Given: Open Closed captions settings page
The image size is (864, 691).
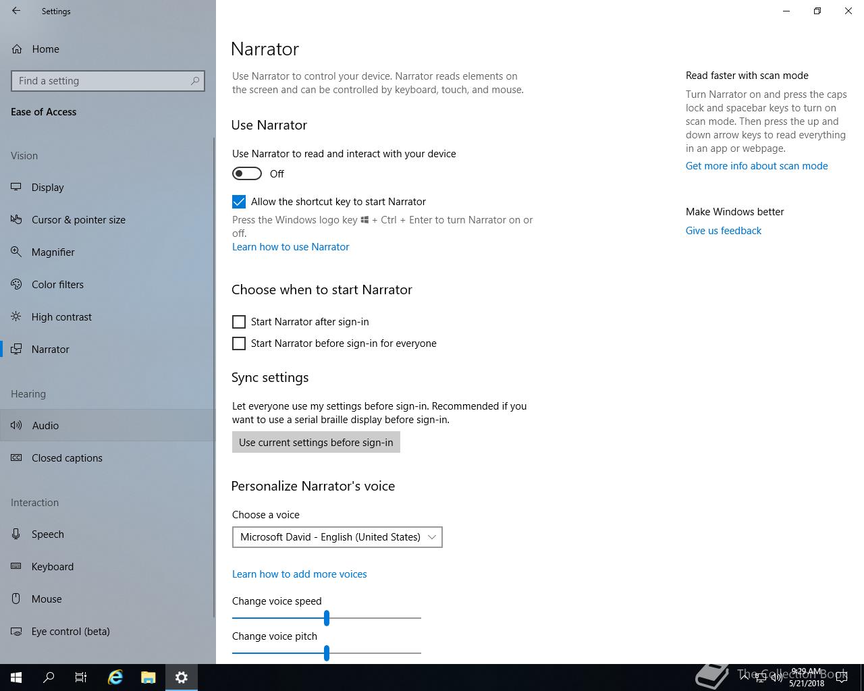Looking at the screenshot, I should pyautogui.click(x=107, y=458).
